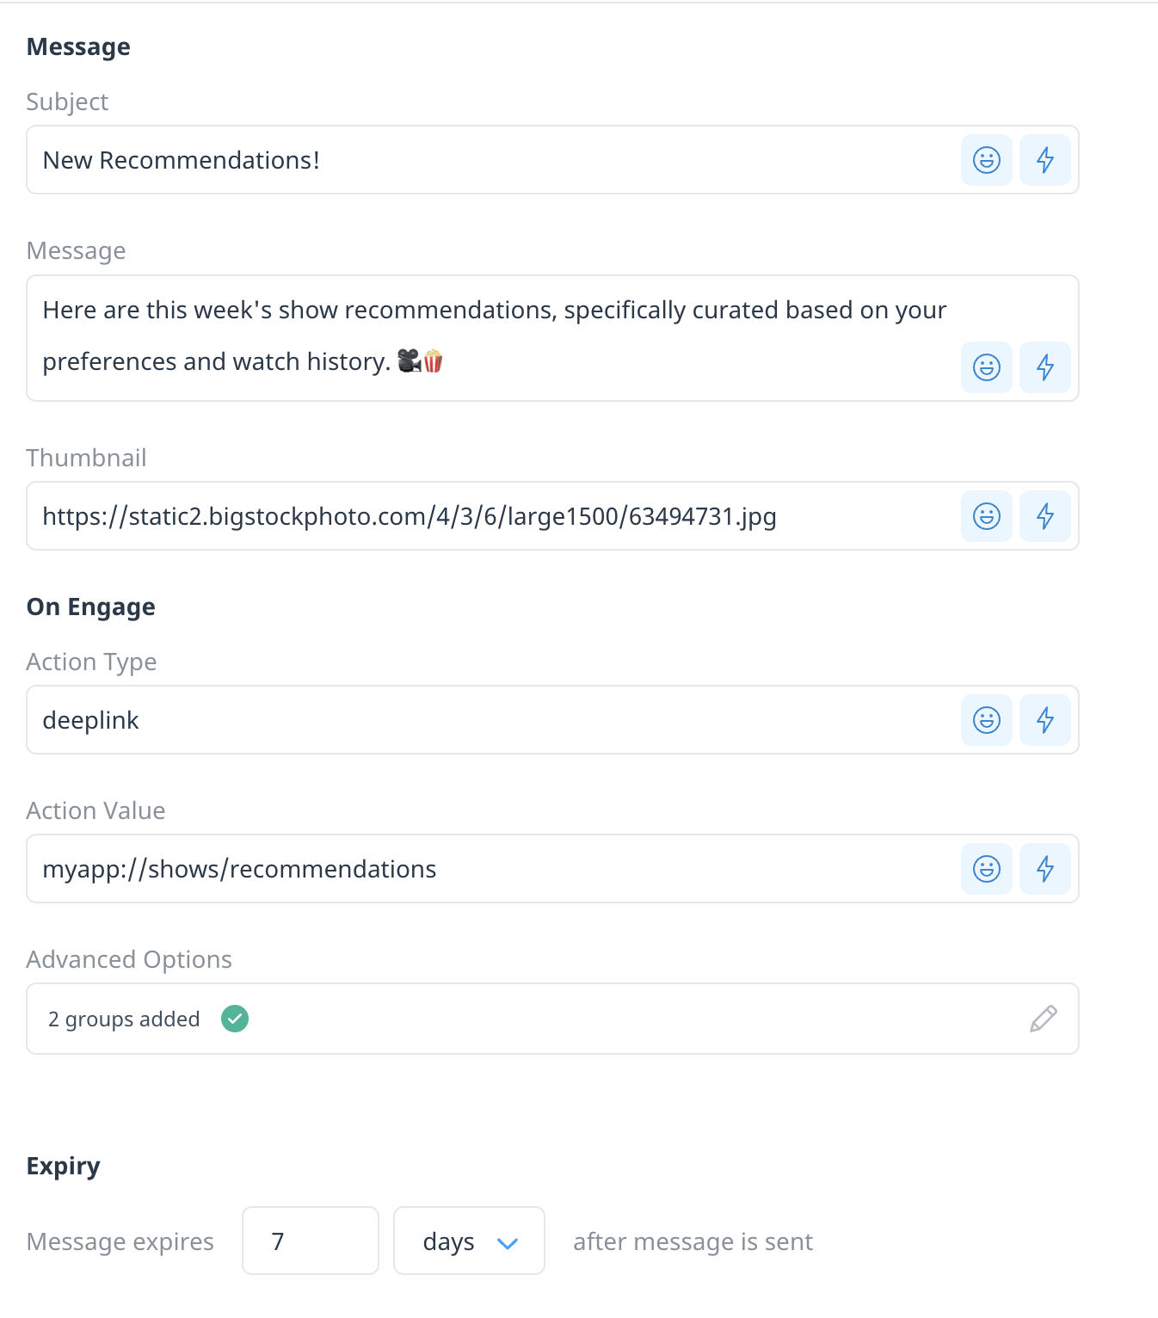
Task: Click the green checkmark next to 2 groups added
Action: pyautogui.click(x=234, y=1019)
